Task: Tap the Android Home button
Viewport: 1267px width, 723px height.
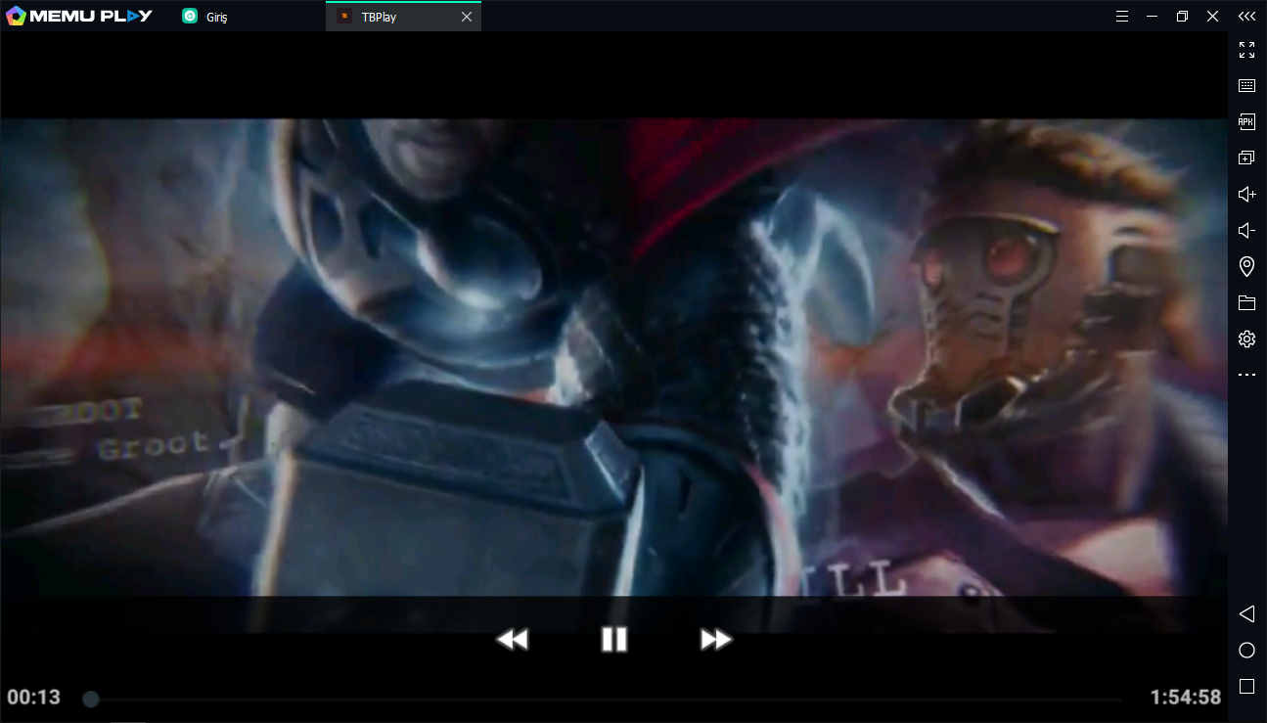Action: click(1246, 651)
